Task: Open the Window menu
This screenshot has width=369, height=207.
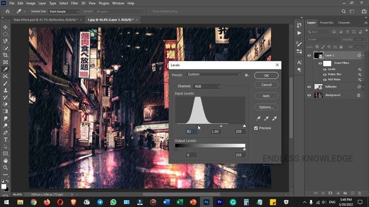Action: point(118,3)
